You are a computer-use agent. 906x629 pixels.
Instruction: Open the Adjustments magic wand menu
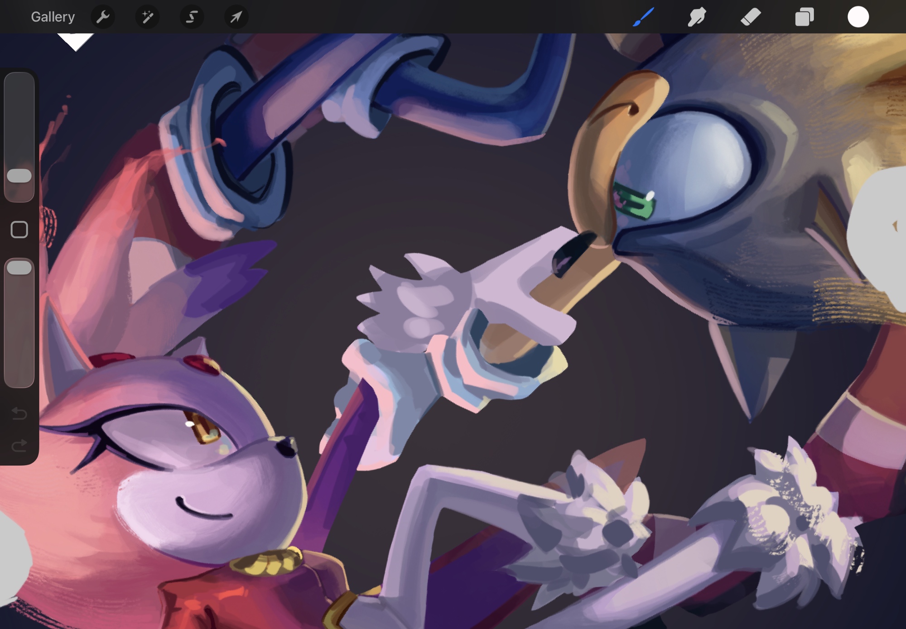click(x=147, y=17)
